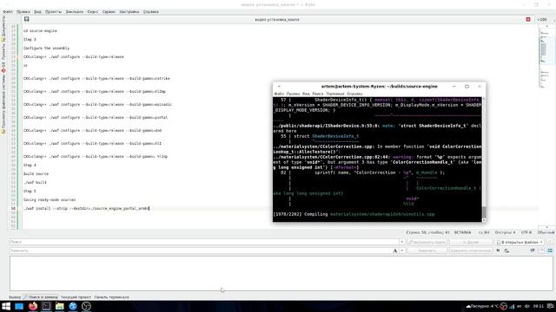Click into the Заменить replace input field
556x312 pixels.
(x=201, y=250)
